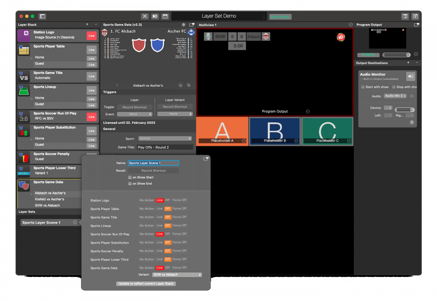Set Sports Game Title to Force Off

(179, 217)
